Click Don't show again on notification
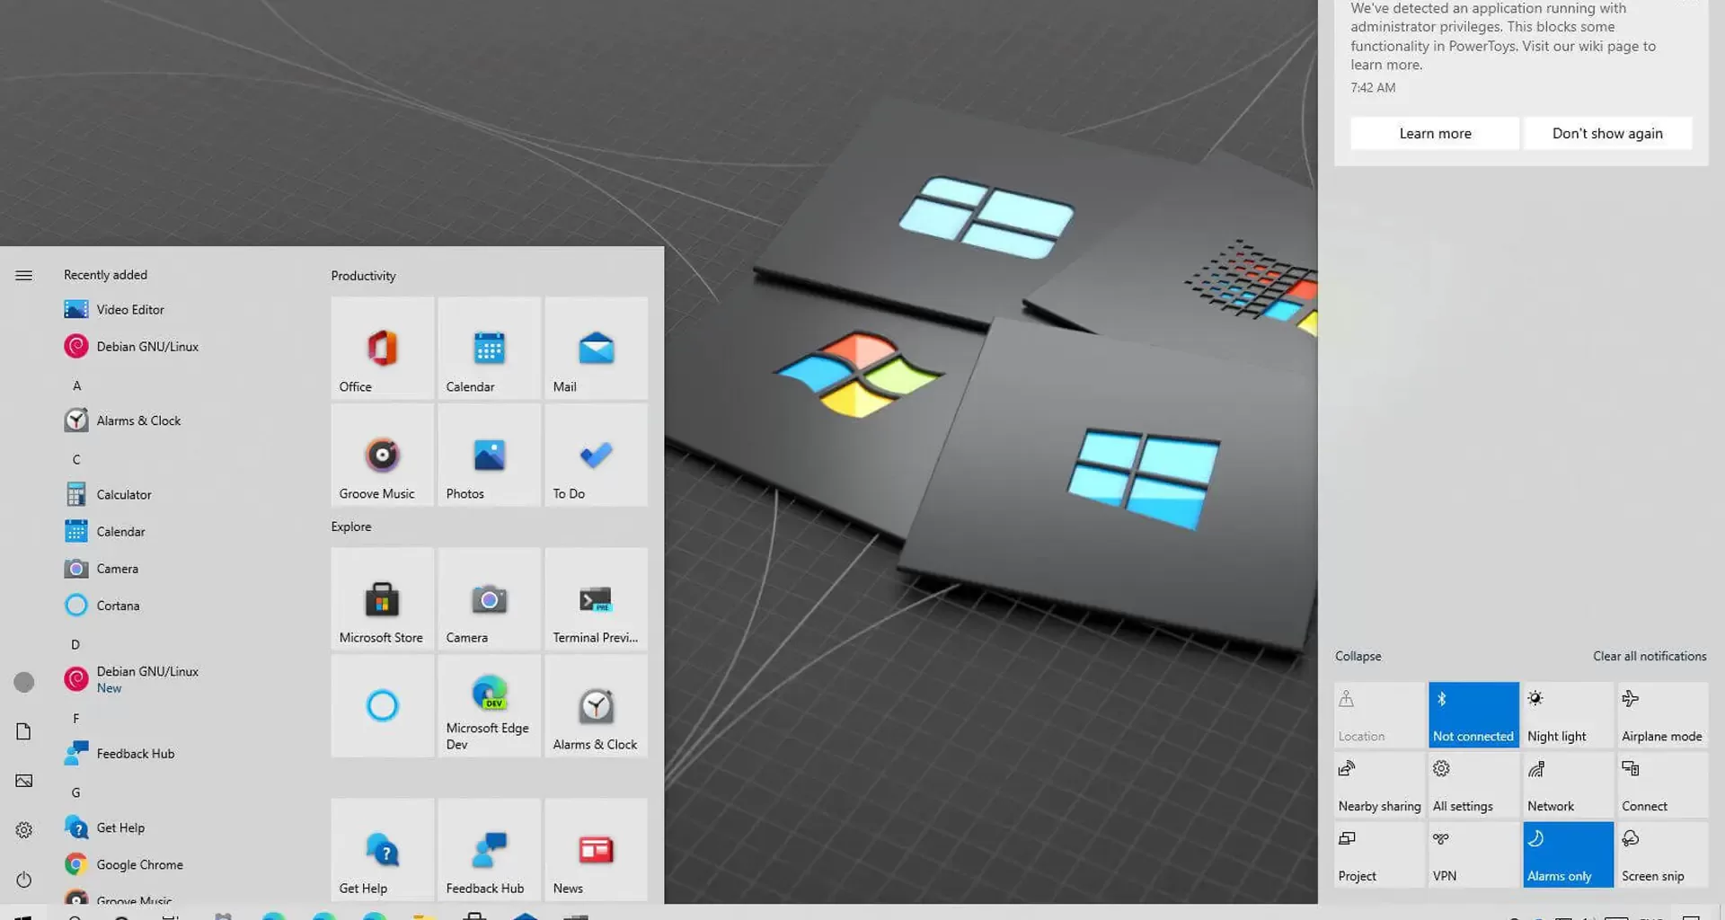This screenshot has height=920, width=1725. point(1607,133)
